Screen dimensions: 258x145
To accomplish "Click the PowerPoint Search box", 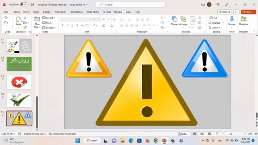I will [x=131, y=4].
